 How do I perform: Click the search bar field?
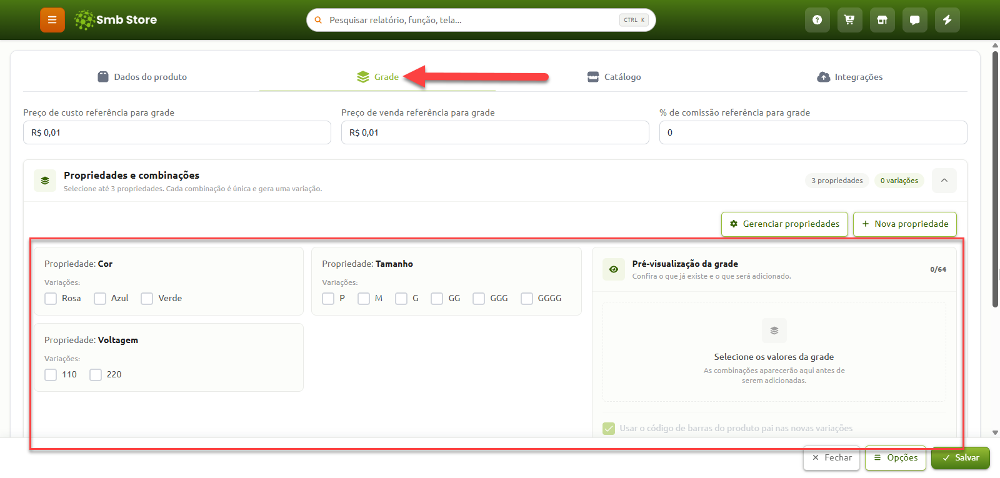coord(481,20)
